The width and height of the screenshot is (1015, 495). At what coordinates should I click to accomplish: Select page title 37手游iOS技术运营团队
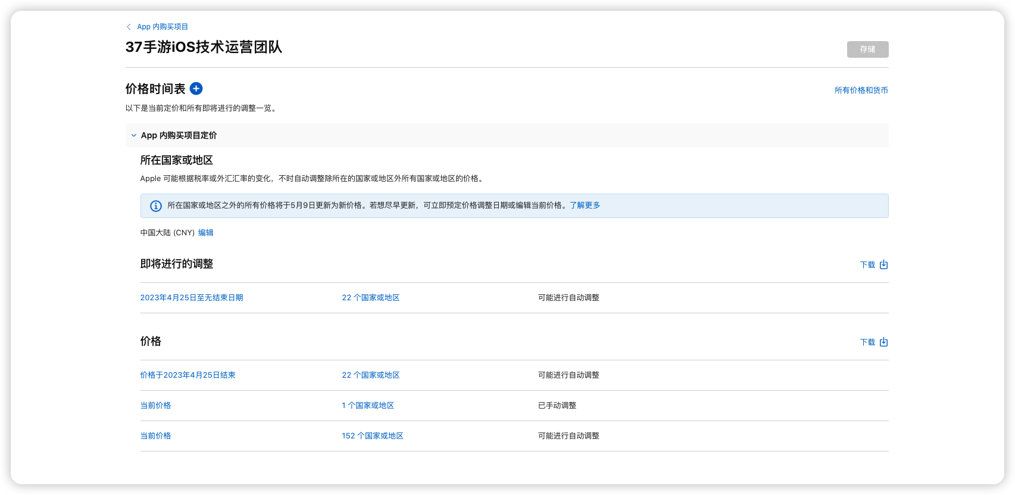[204, 47]
